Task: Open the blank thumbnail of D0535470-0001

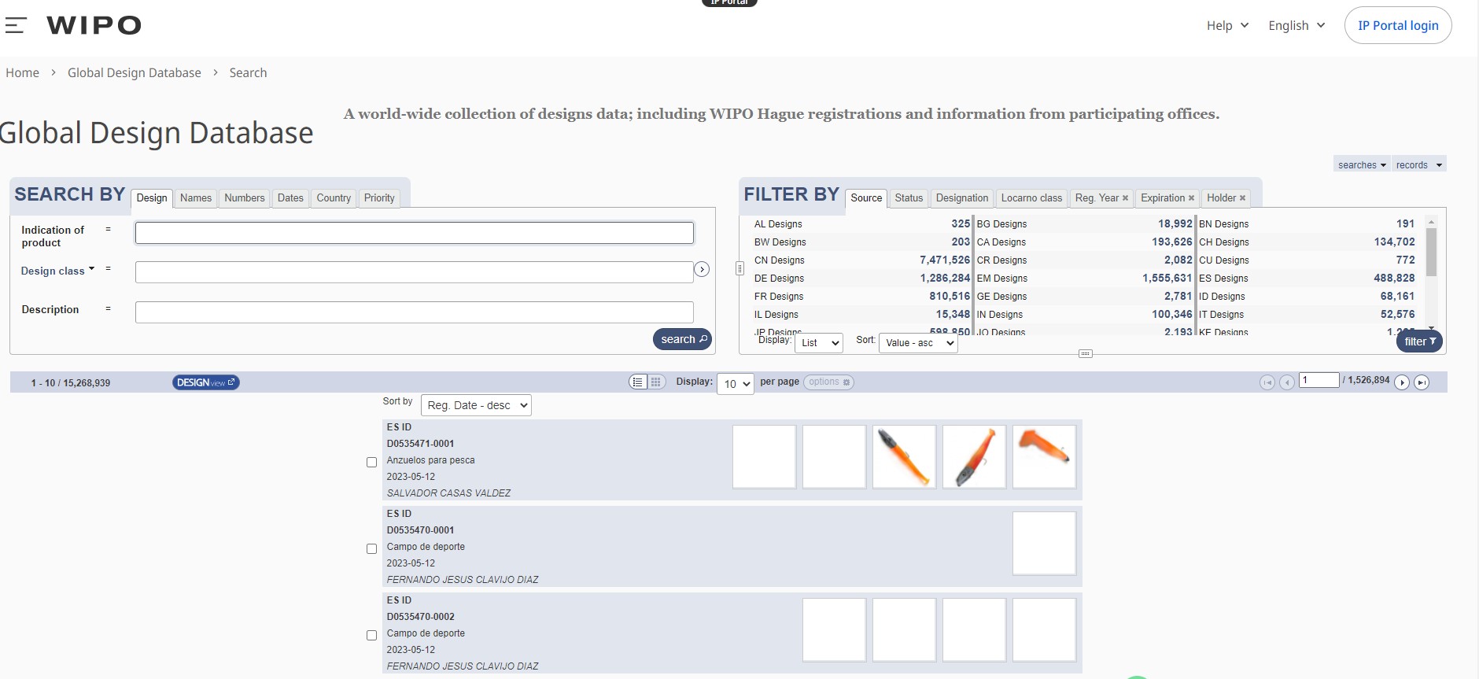Action: [x=1044, y=544]
